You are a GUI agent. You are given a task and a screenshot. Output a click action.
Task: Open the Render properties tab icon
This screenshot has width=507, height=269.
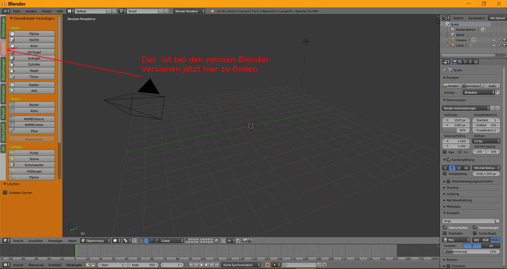(455, 62)
